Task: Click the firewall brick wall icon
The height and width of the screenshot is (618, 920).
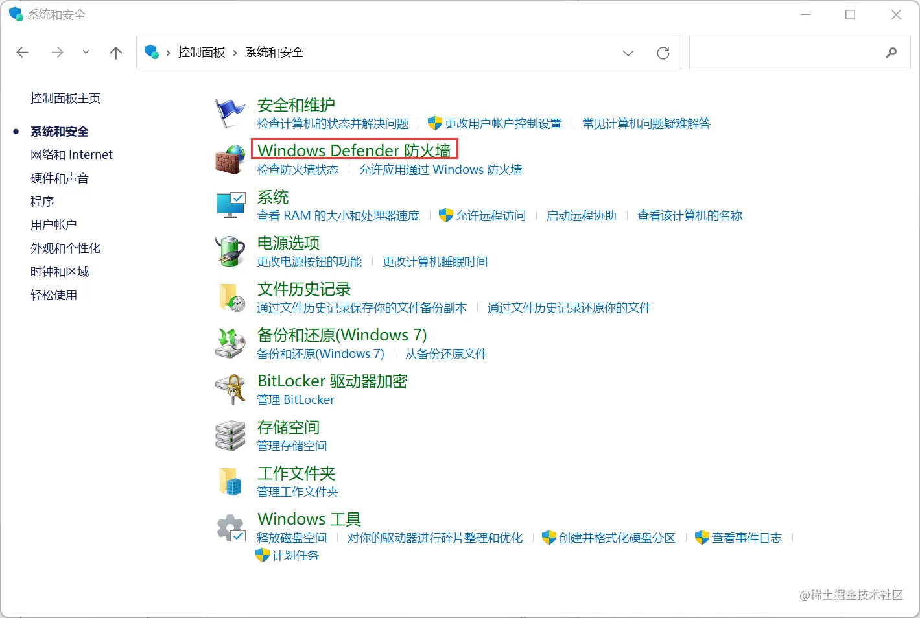Action: point(230,160)
